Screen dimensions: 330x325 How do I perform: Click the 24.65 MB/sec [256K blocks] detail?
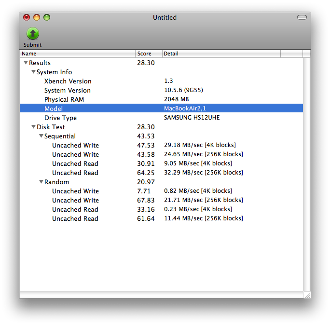[204, 154]
